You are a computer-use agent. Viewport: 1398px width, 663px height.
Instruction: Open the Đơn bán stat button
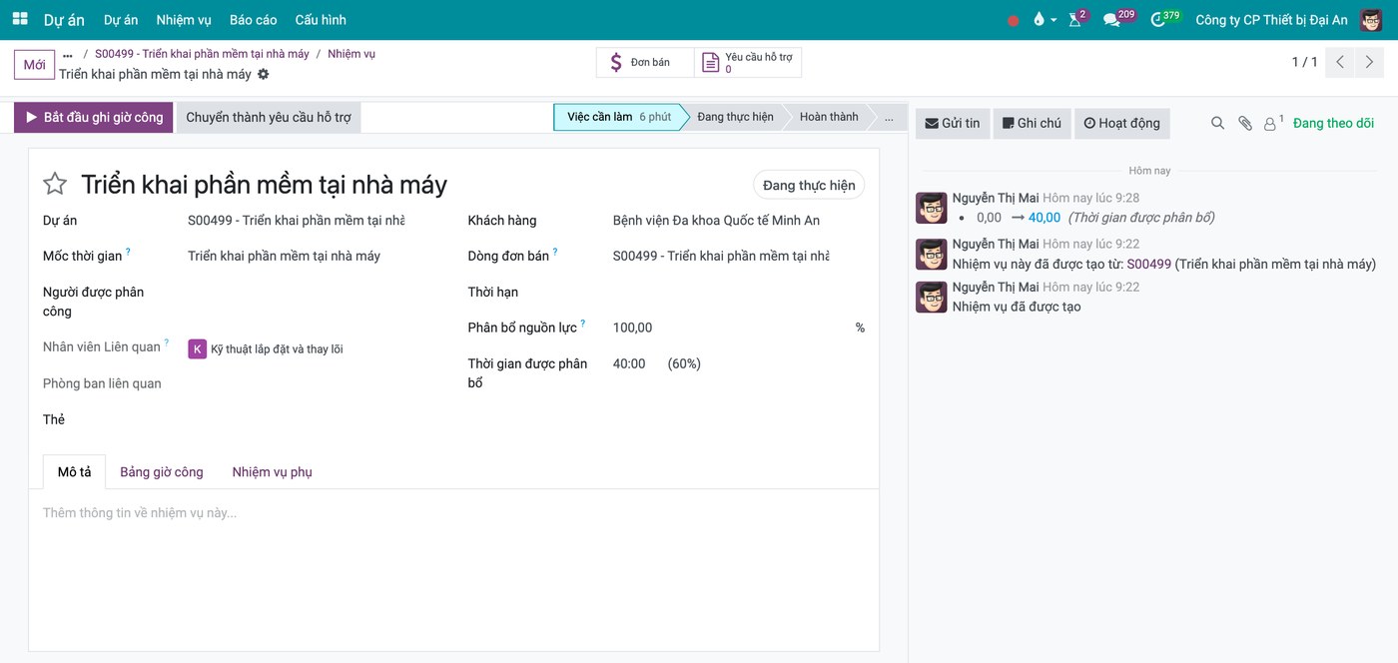click(645, 62)
